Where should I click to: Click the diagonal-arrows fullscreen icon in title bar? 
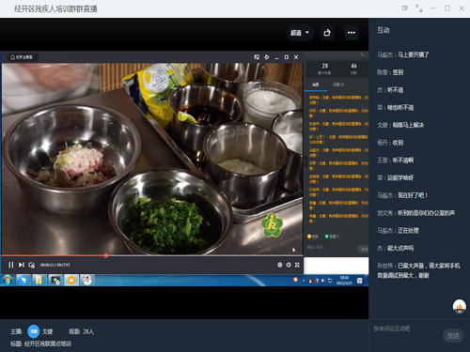[x=419, y=8]
